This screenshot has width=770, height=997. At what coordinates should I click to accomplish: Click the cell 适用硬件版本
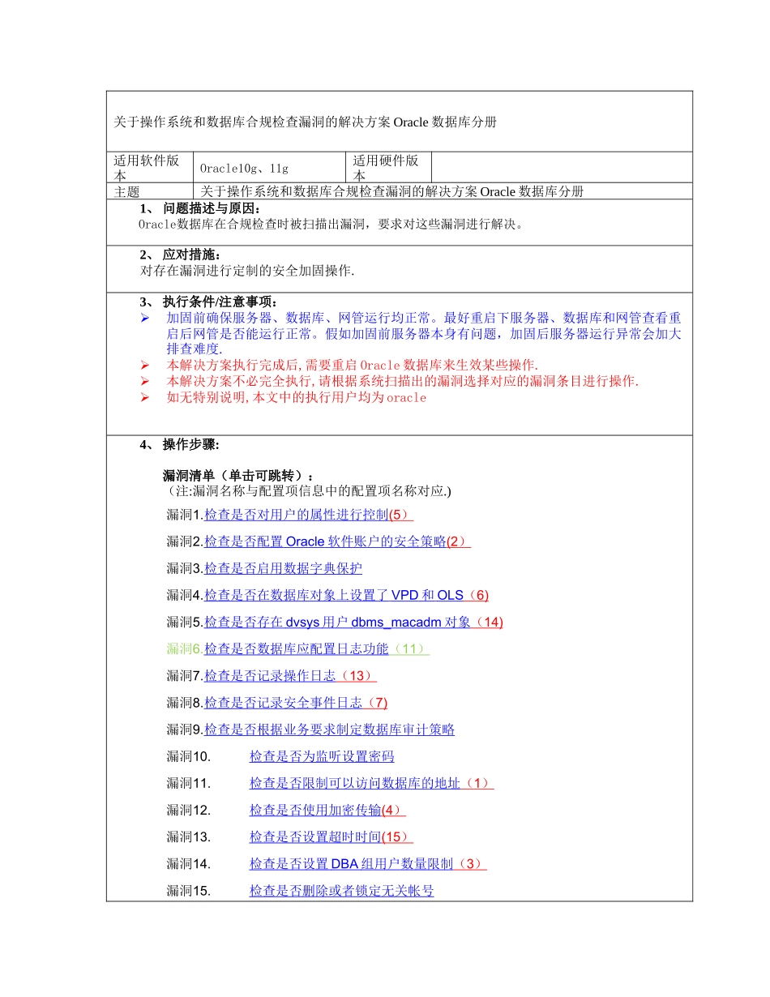tap(389, 168)
